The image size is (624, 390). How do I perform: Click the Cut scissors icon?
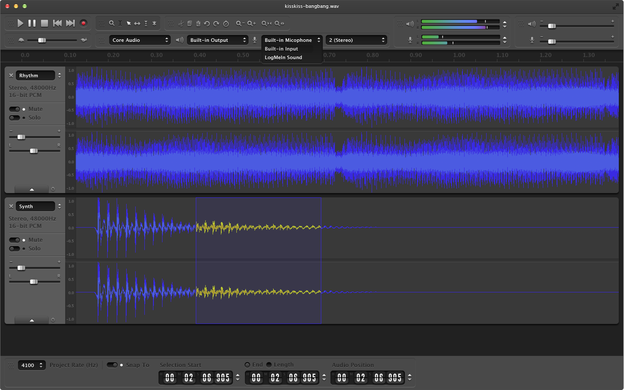coord(181,23)
